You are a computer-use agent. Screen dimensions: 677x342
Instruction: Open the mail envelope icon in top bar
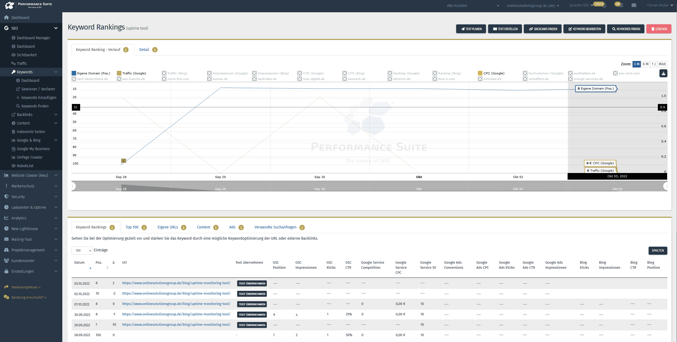(634, 5)
